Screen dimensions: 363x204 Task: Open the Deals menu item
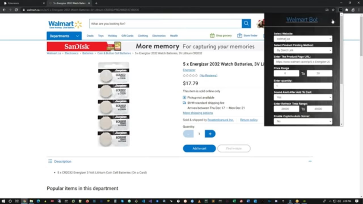[x=90, y=36]
